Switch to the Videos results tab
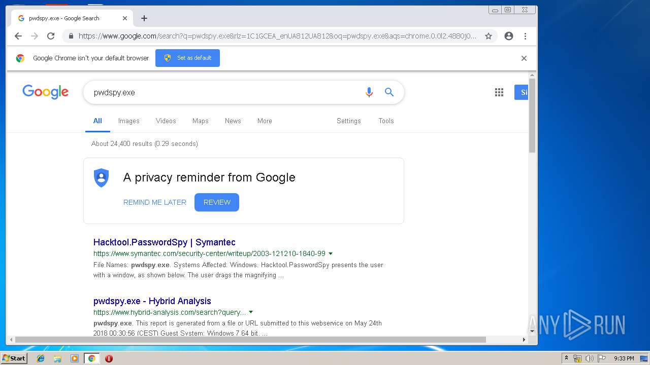 click(x=166, y=121)
